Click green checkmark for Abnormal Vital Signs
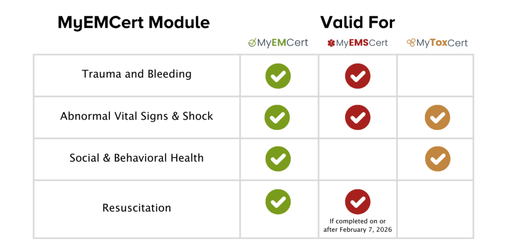507x252 pixels. click(278, 118)
